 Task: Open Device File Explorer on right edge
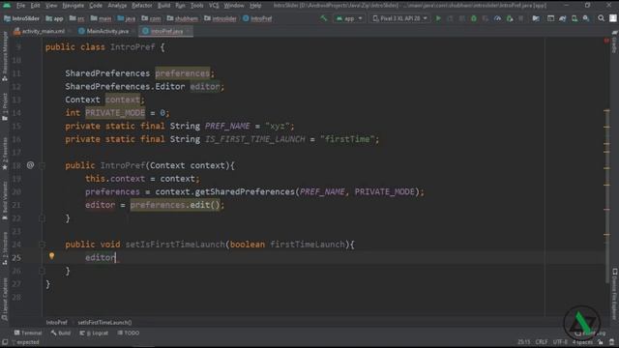(x=614, y=294)
